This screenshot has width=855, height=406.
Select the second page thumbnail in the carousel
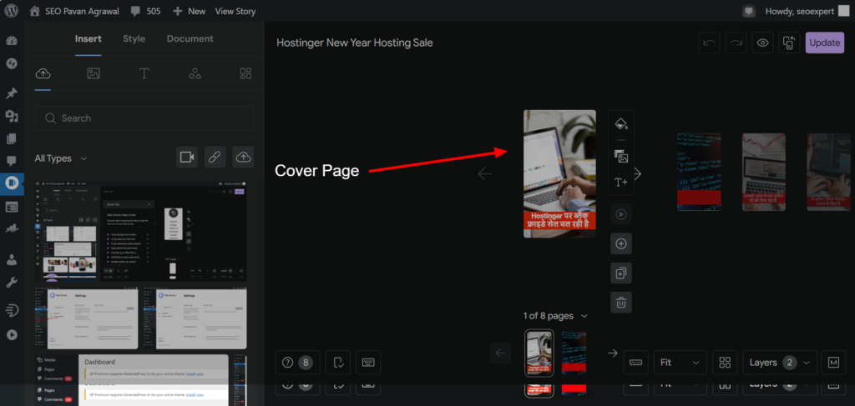point(574,353)
